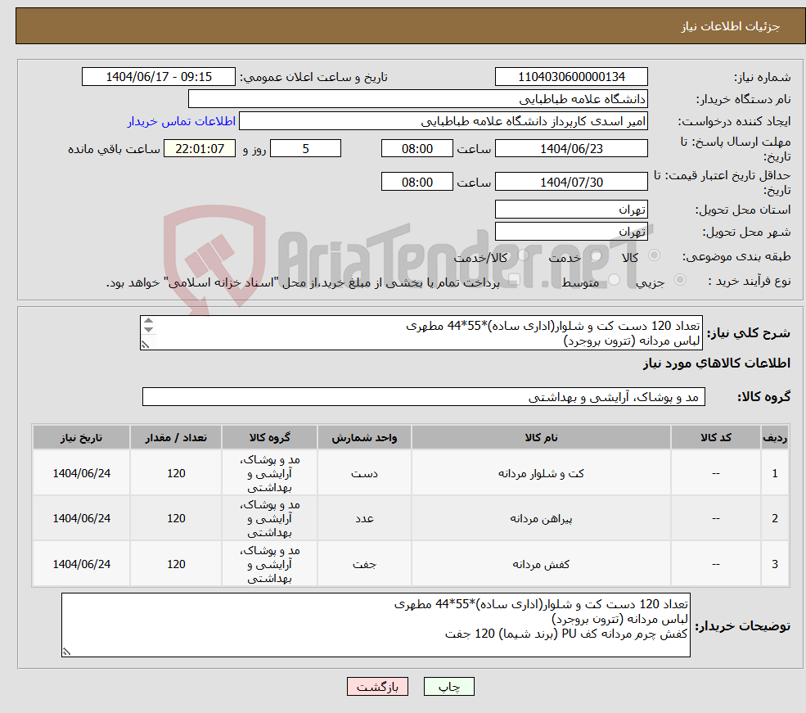The height and width of the screenshot is (713, 806).
Task: Select the خدمت radio option
Action: [x=596, y=255]
